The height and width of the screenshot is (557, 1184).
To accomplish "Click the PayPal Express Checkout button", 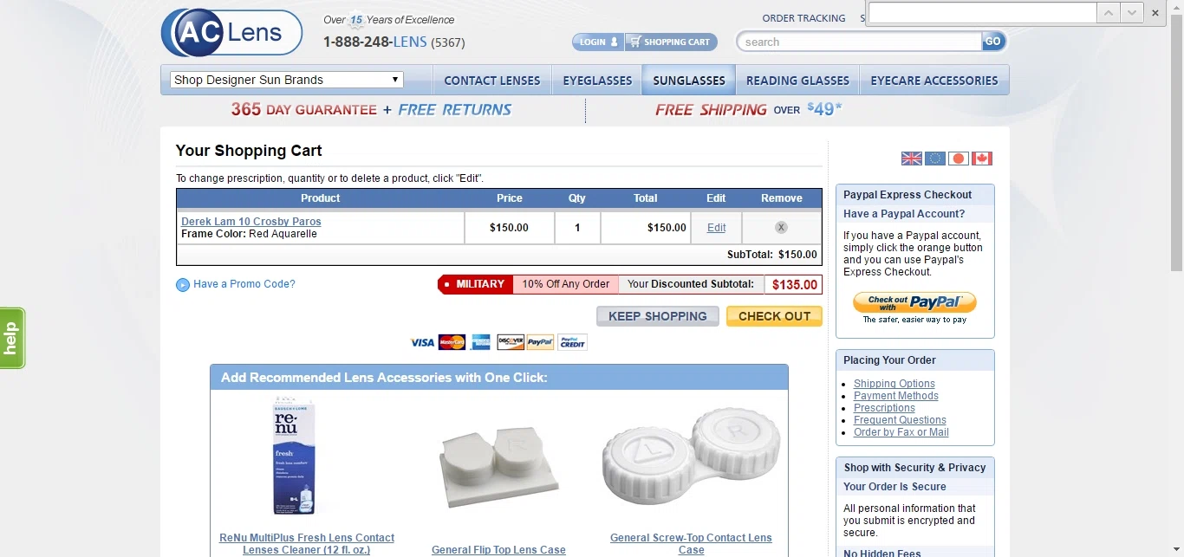I will [914, 302].
